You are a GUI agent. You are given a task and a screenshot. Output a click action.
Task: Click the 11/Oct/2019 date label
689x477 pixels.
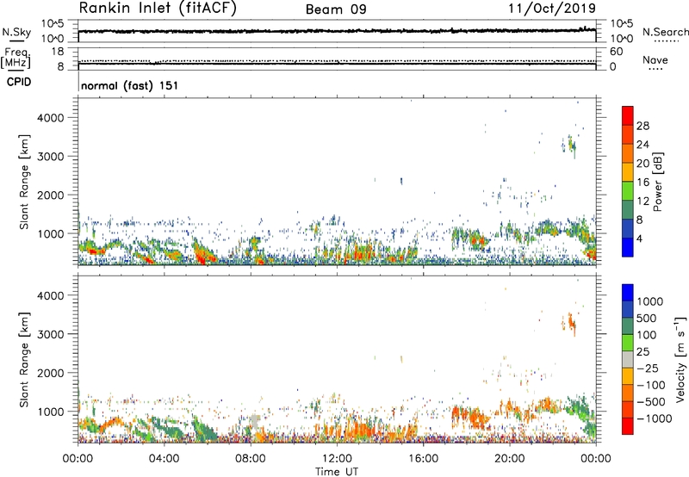click(x=552, y=9)
